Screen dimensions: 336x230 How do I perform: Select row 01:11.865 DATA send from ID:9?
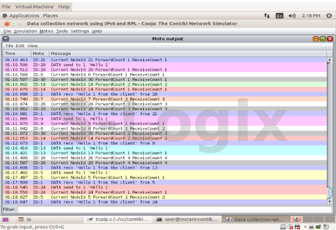click(165, 118)
